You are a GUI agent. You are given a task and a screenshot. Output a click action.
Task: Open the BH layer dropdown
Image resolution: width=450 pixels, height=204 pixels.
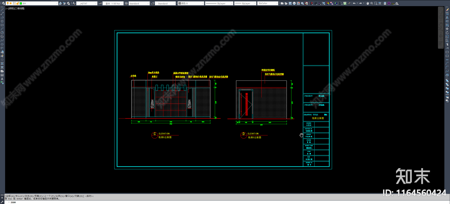click(x=57, y=3)
